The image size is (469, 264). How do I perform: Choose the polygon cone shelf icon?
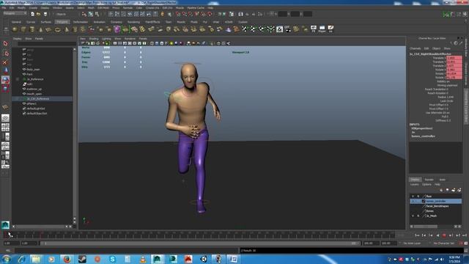click(x=41, y=29)
